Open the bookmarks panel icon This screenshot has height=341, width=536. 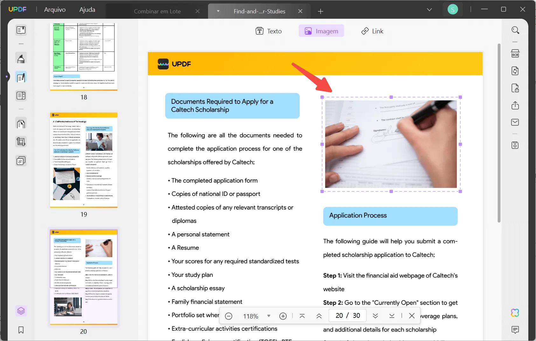21,330
